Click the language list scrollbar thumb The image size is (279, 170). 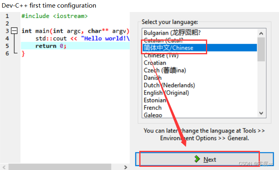(x=261, y=49)
